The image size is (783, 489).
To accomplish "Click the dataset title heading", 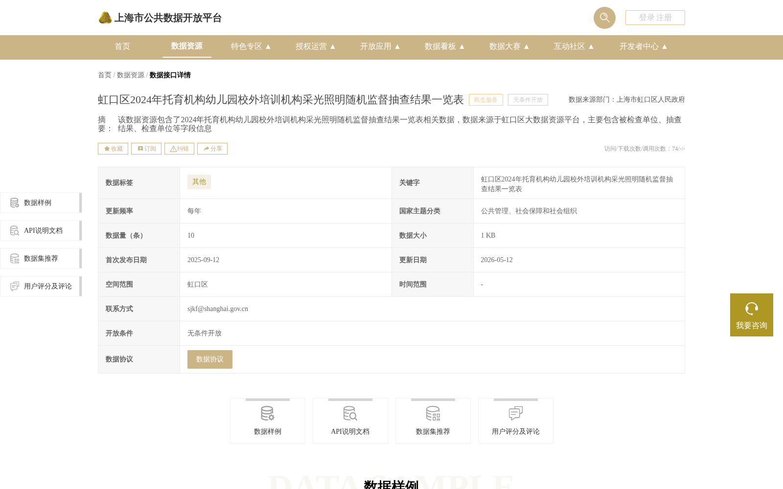I will pyautogui.click(x=281, y=100).
